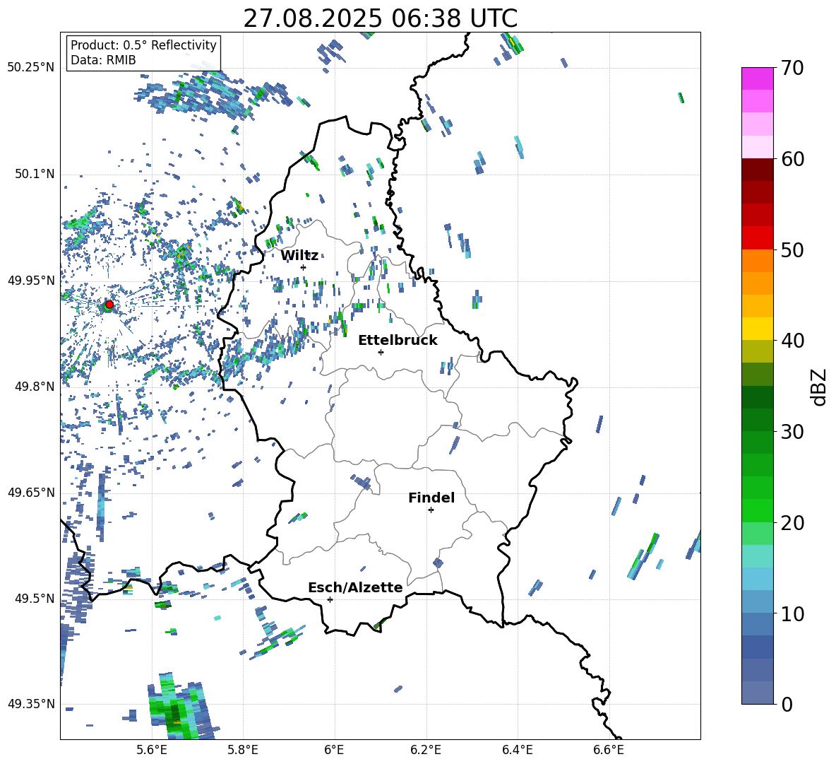Viewport: 836px width, 764px height.
Task: Click the slate blue bottom colorbar segment
Action: [x=757, y=693]
